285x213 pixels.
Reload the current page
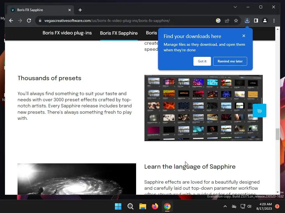click(x=29, y=21)
